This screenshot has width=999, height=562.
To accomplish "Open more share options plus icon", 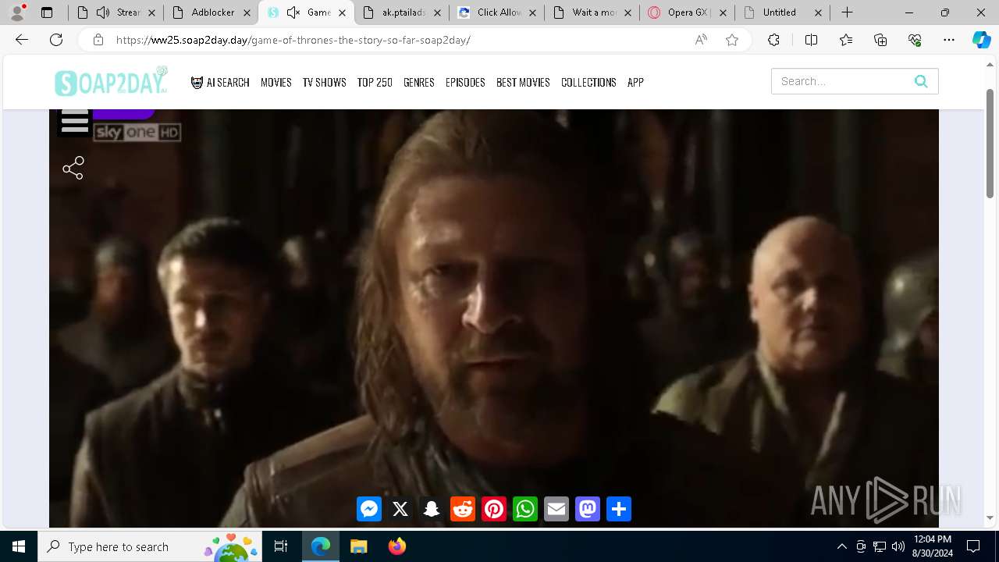I will point(619,509).
